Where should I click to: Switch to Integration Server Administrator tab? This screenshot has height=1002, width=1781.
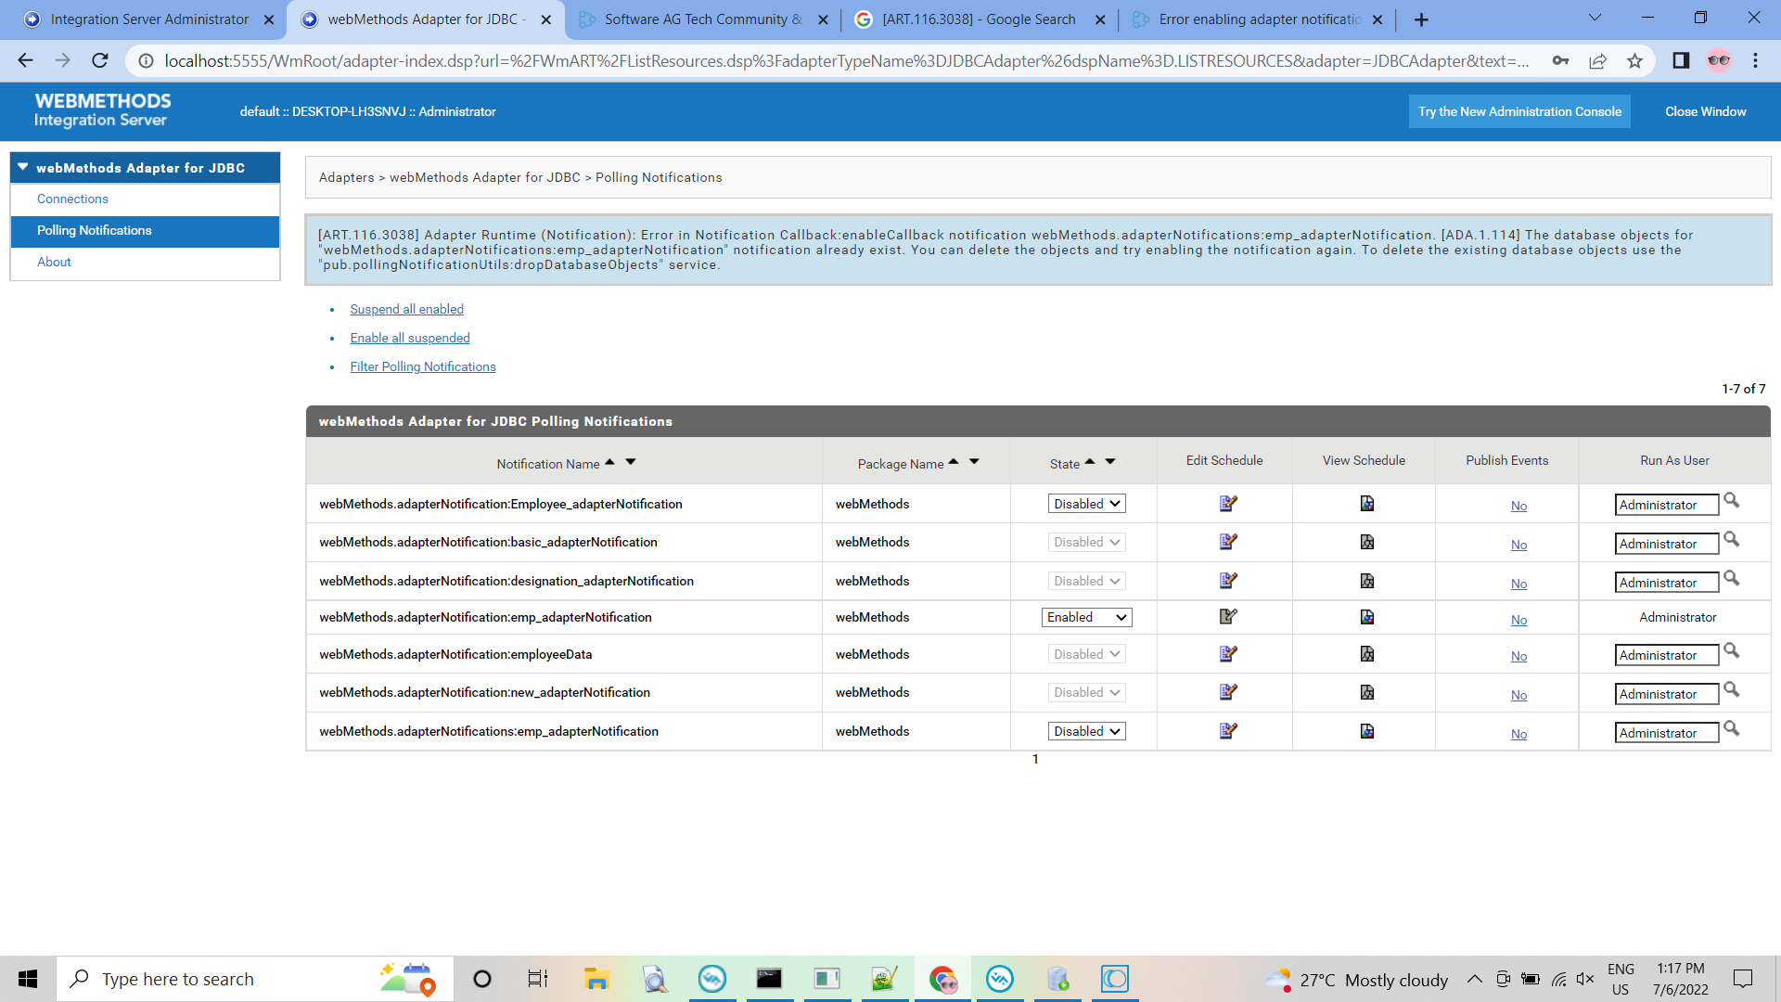(149, 19)
